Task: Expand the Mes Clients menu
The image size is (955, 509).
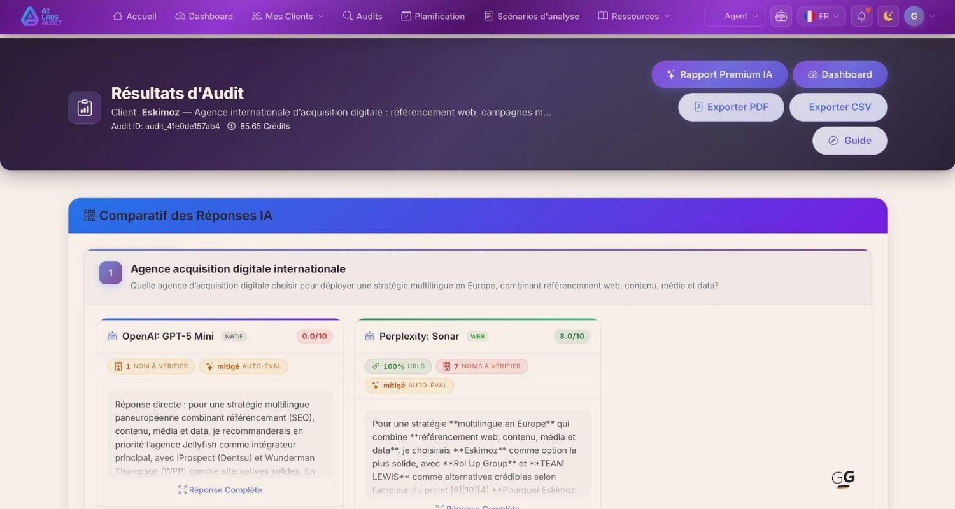Action: click(288, 16)
